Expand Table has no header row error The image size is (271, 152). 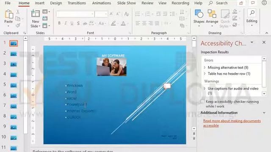click(x=205, y=74)
